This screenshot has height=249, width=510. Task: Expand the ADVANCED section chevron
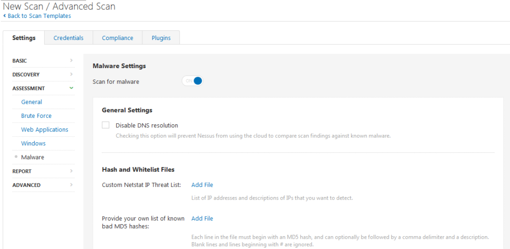(x=71, y=185)
